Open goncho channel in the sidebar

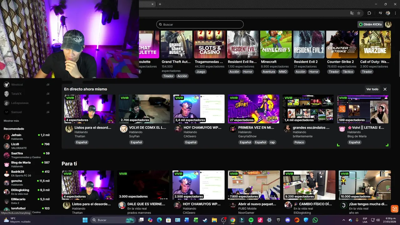coord(27,182)
